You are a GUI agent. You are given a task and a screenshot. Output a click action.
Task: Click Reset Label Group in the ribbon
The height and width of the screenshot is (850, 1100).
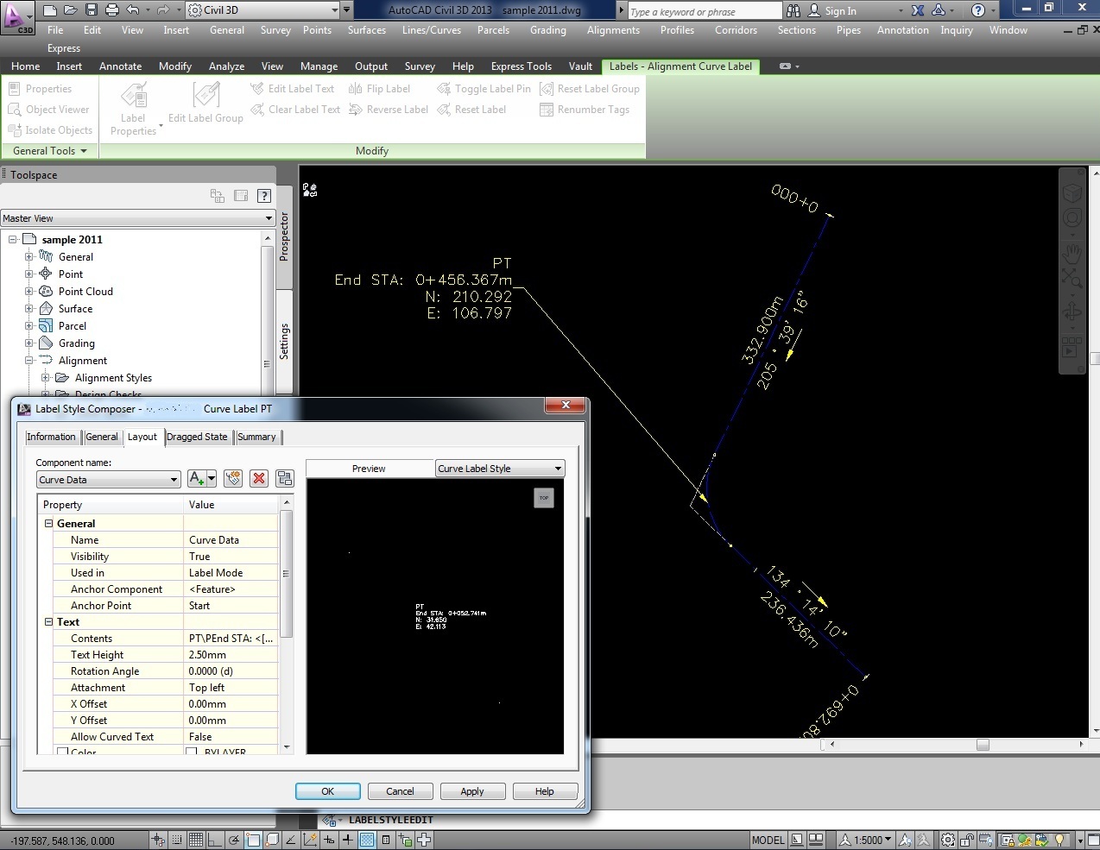tap(590, 89)
